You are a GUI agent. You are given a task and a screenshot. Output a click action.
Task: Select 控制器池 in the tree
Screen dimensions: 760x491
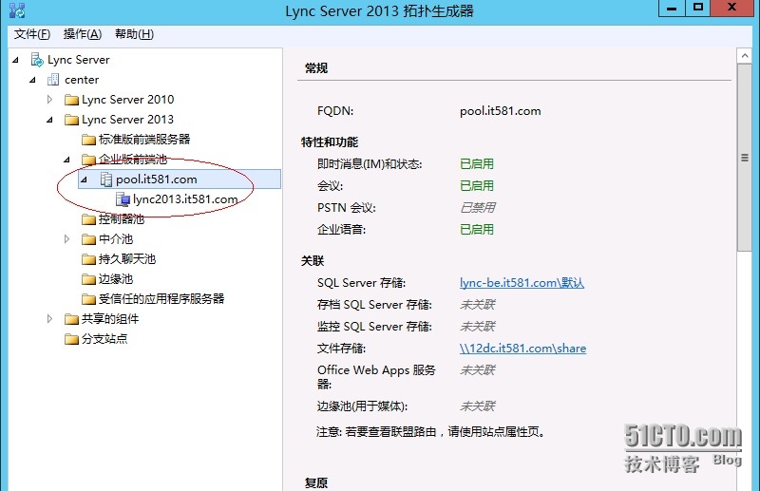click(122, 219)
